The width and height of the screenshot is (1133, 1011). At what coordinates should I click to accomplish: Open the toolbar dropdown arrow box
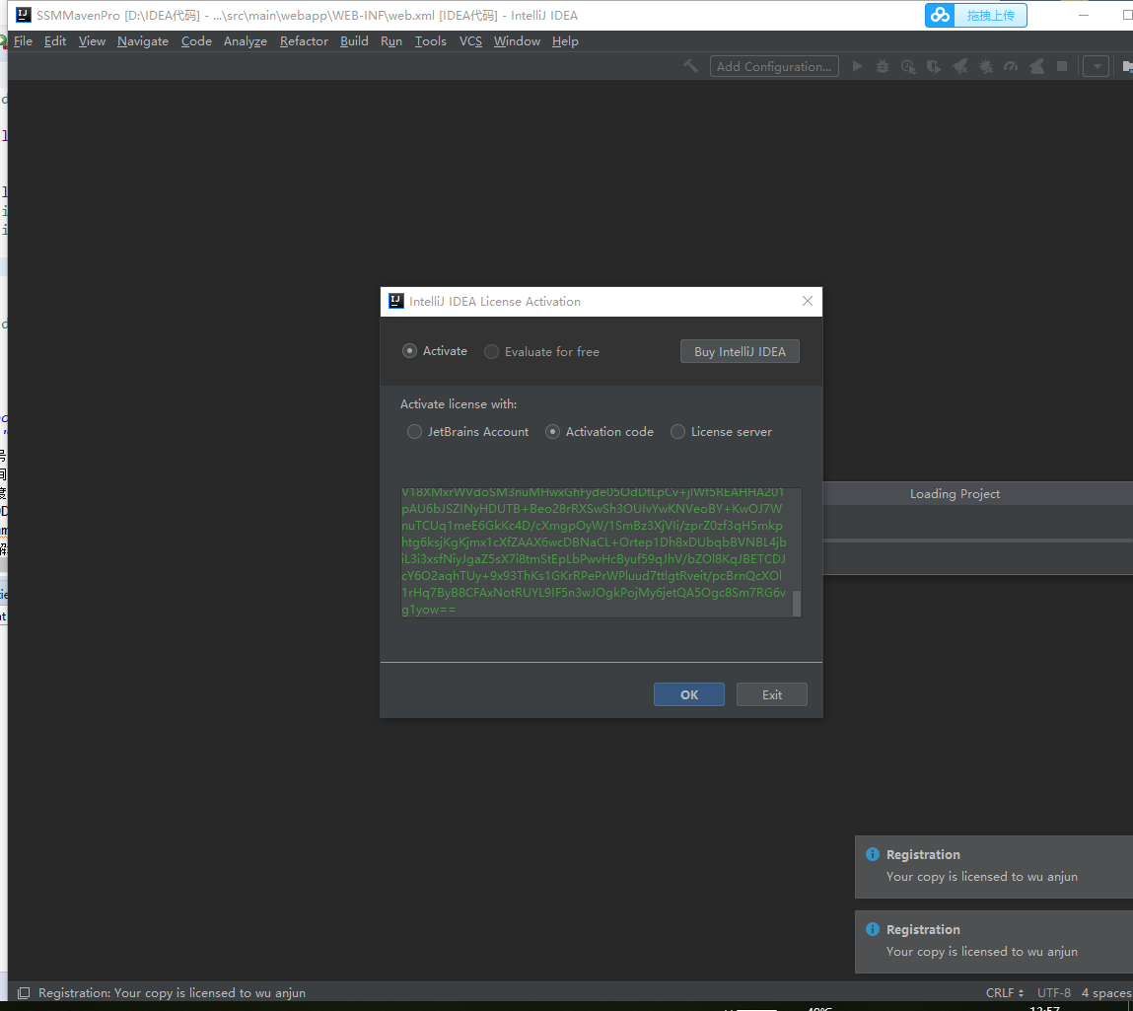pos(1097,66)
